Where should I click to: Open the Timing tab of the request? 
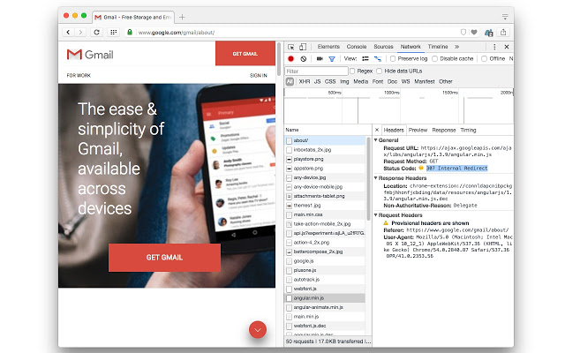468,130
